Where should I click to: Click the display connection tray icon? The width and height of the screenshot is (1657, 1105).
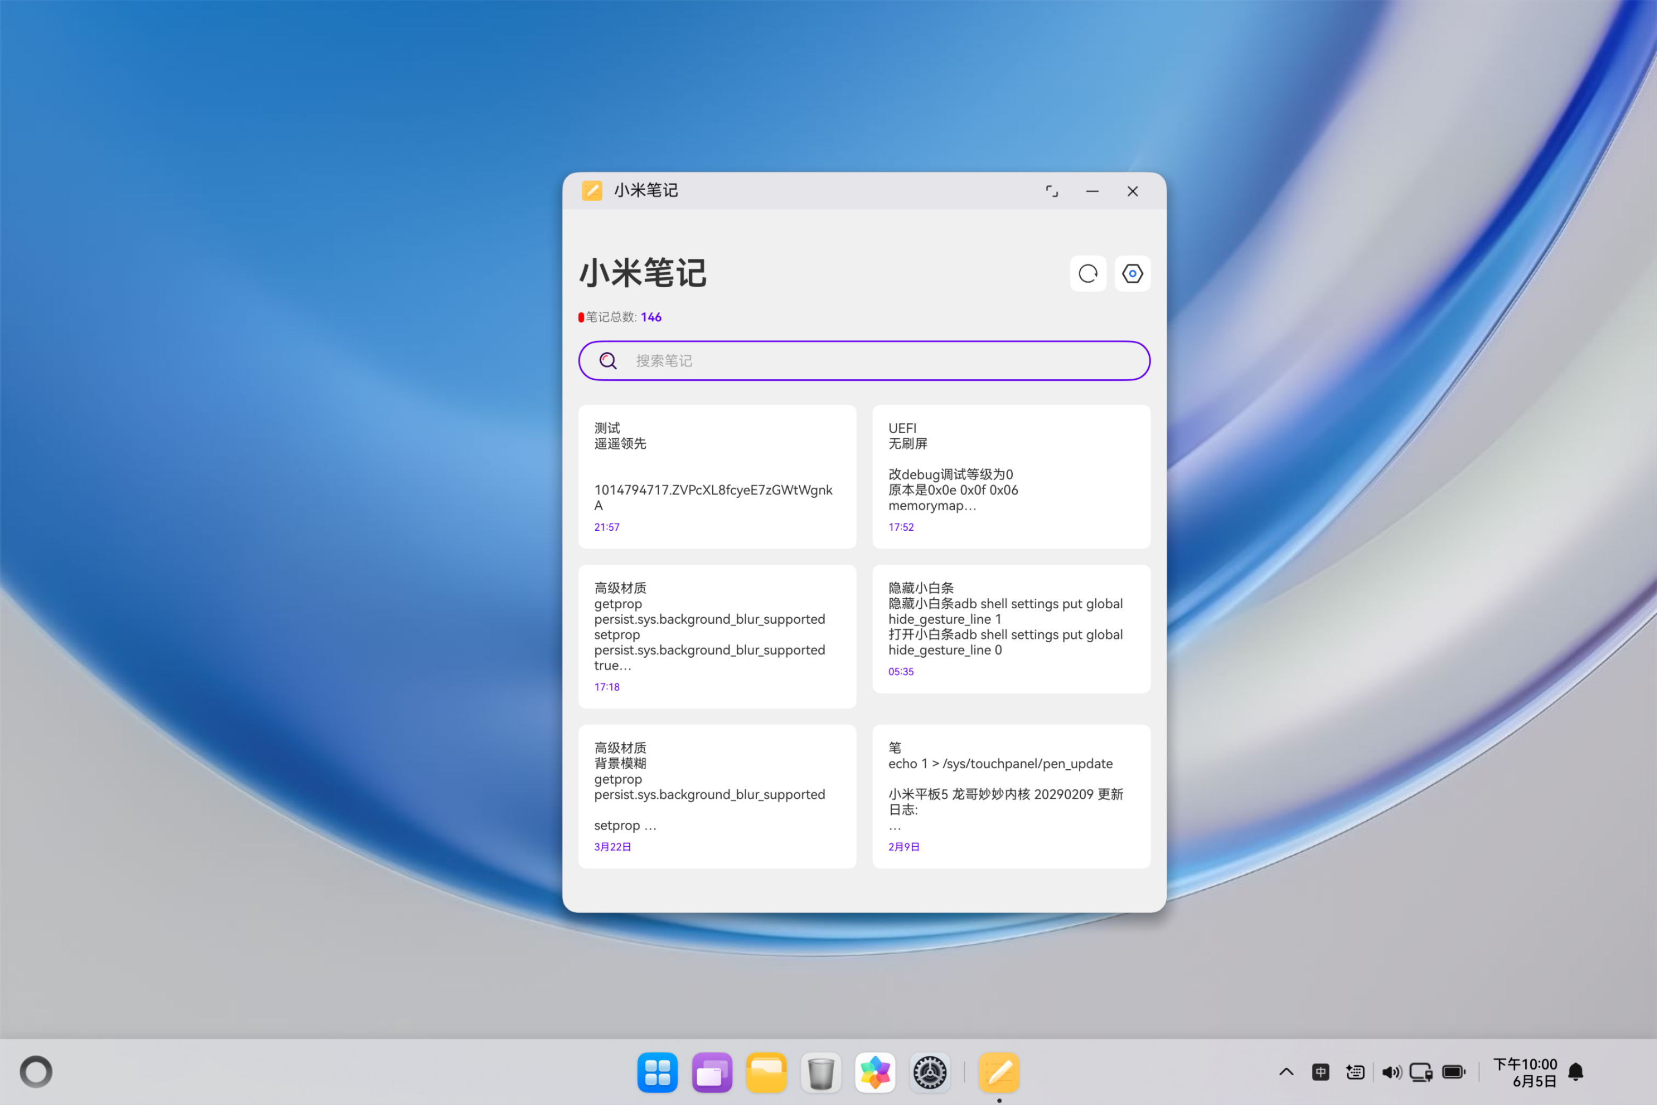pos(1421,1072)
